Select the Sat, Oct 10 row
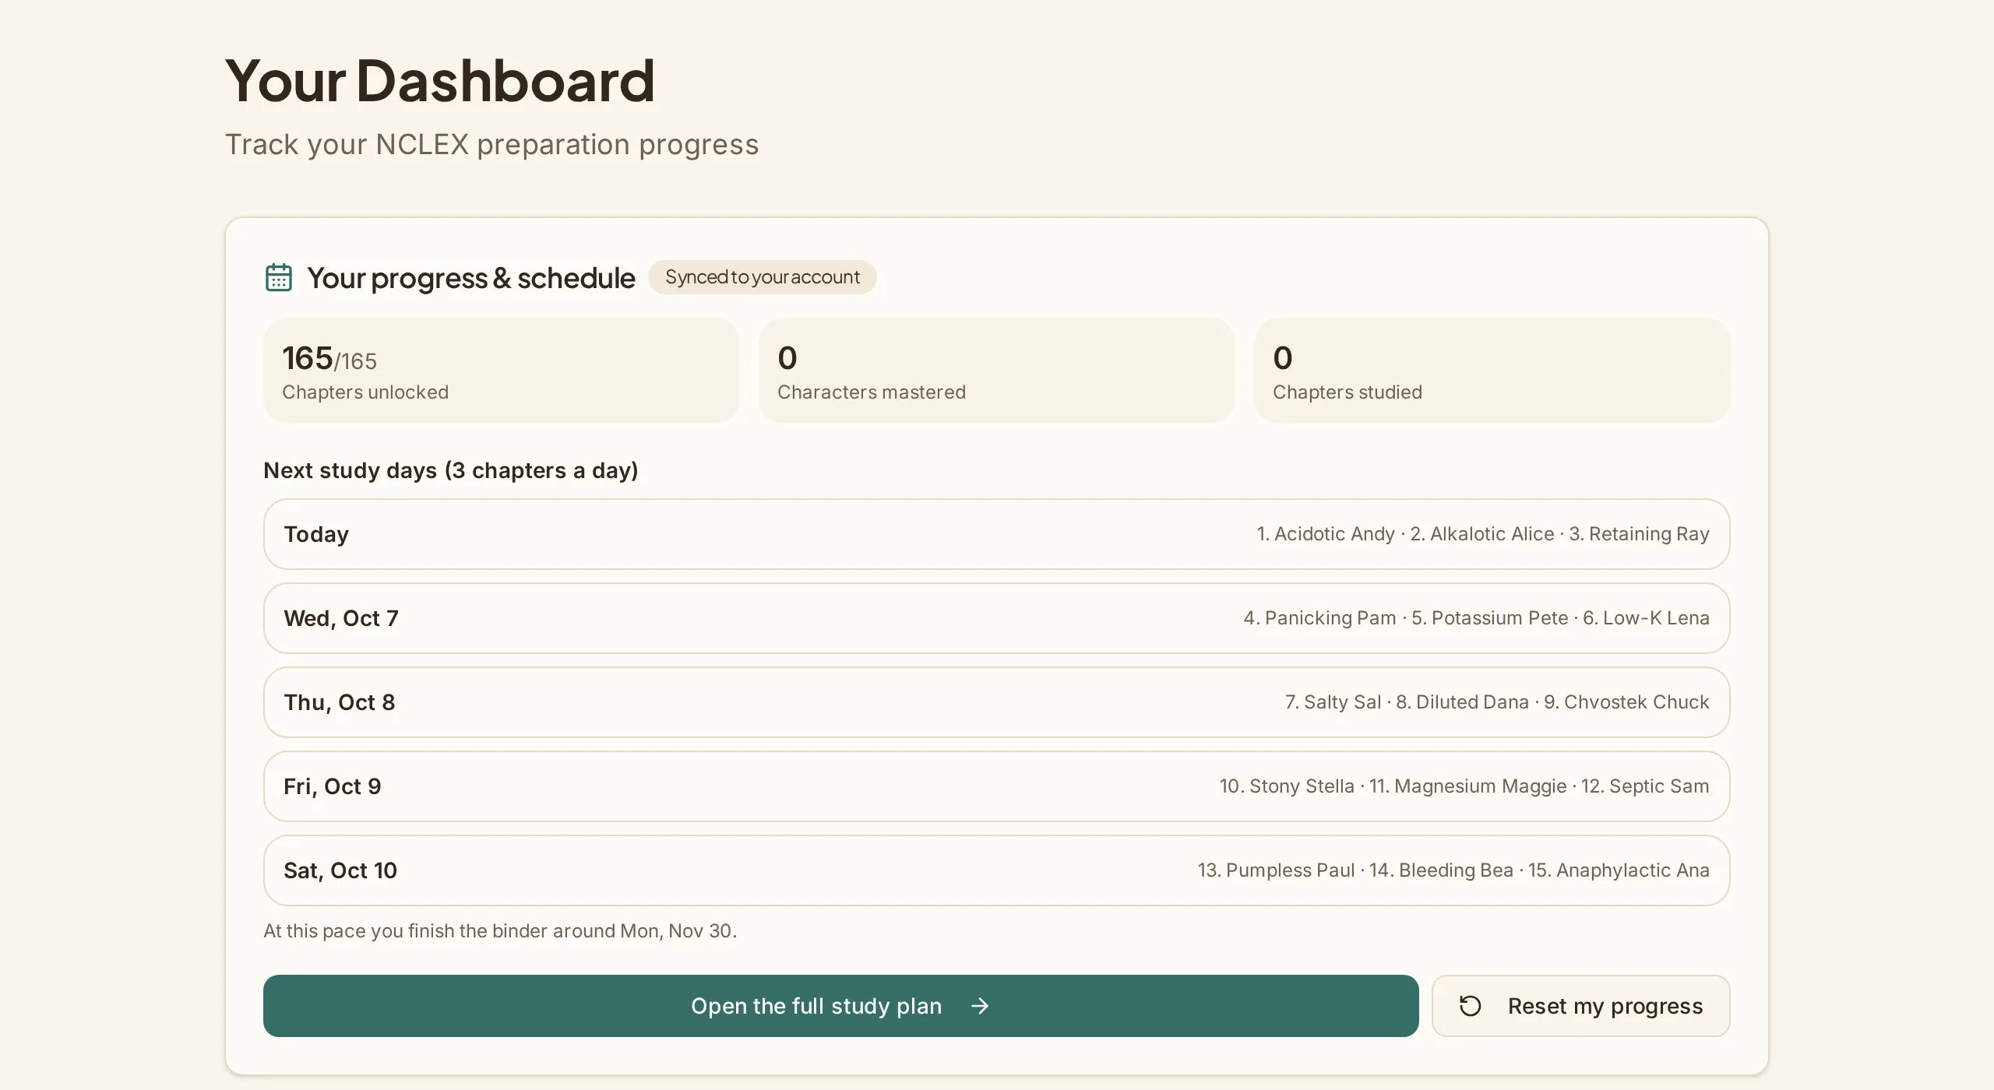 point(996,870)
